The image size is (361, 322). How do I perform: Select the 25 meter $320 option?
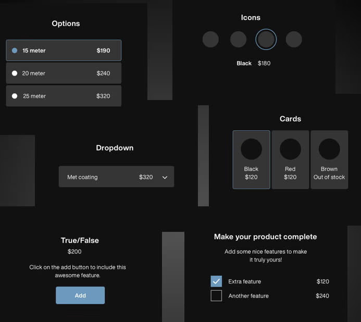click(x=64, y=96)
